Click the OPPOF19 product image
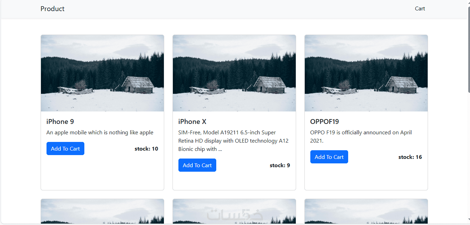The width and height of the screenshot is (470, 225). click(x=366, y=73)
